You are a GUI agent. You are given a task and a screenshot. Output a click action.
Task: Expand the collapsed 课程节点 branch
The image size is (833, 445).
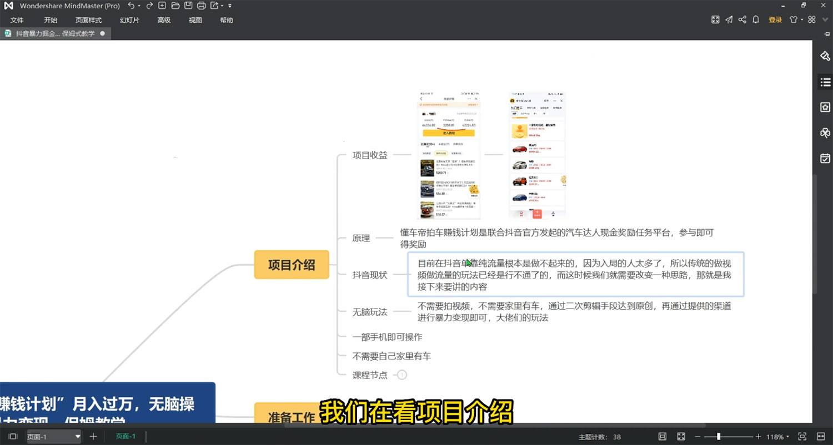[401, 375]
